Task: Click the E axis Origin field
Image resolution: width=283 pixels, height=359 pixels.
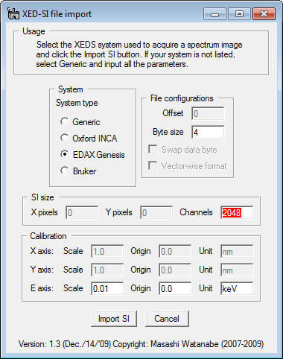Action: point(175,288)
